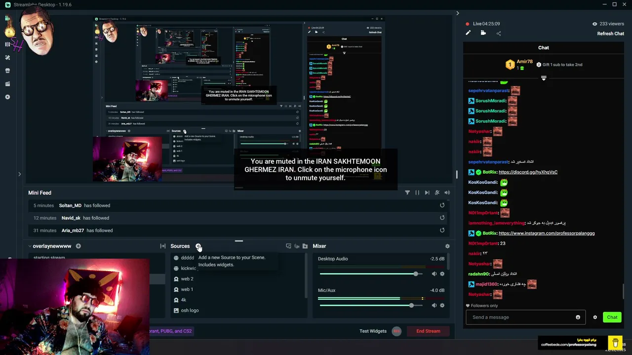This screenshot has height=355, width=632.
Task: Open the Highlighter clapperboard sidebar icon
Action: [x=7, y=84]
